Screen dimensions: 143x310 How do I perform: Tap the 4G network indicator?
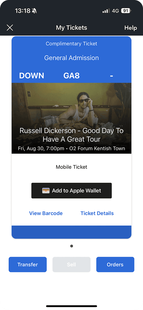point(115,11)
